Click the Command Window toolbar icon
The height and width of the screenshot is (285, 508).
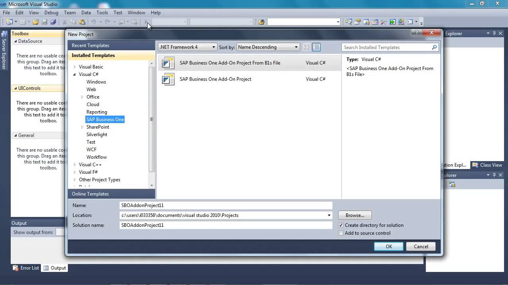coord(410,22)
